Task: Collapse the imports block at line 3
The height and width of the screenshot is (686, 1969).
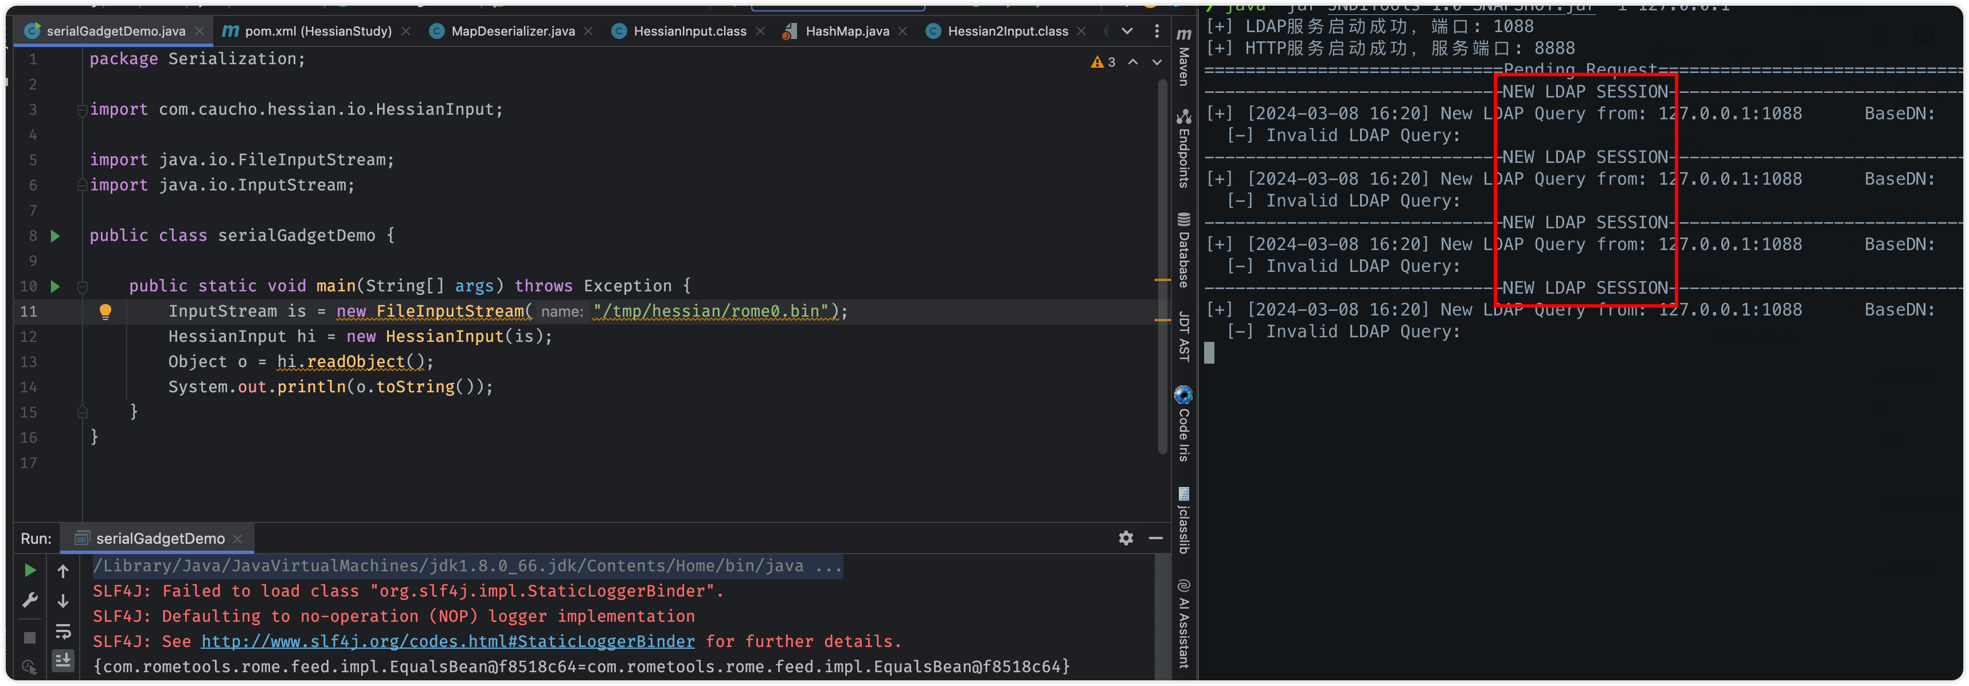Action: coord(82,110)
